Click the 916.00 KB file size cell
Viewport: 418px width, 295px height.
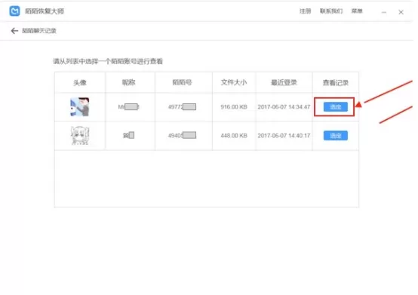click(234, 107)
